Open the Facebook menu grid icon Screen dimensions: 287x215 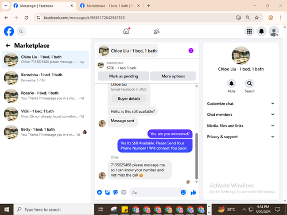pyautogui.click(x=249, y=32)
